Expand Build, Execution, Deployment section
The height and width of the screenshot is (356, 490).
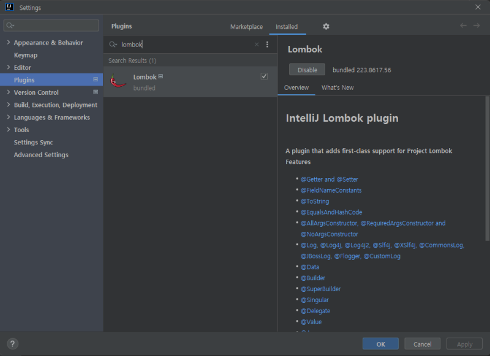pos(9,105)
